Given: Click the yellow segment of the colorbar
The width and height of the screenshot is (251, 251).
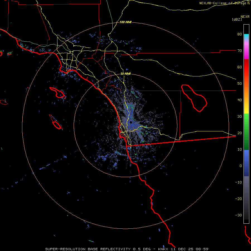Looking at the screenshot, I should [x=246, y=109].
